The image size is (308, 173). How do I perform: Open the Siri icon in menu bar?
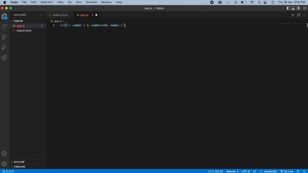click(x=273, y=2)
